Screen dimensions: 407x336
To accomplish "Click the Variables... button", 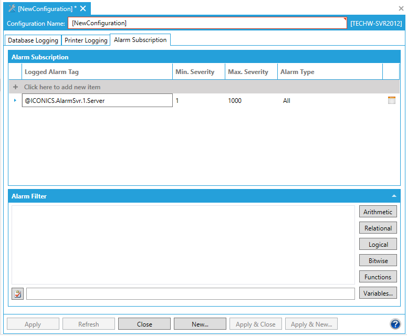I will (x=378, y=293).
